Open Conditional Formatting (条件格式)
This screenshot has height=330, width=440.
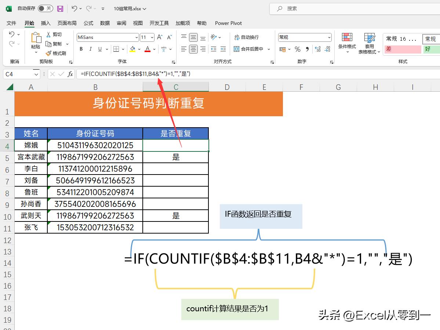coord(347,42)
